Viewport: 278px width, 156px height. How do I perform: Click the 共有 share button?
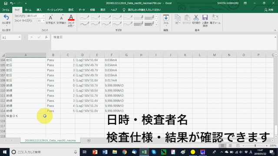coord(269,10)
